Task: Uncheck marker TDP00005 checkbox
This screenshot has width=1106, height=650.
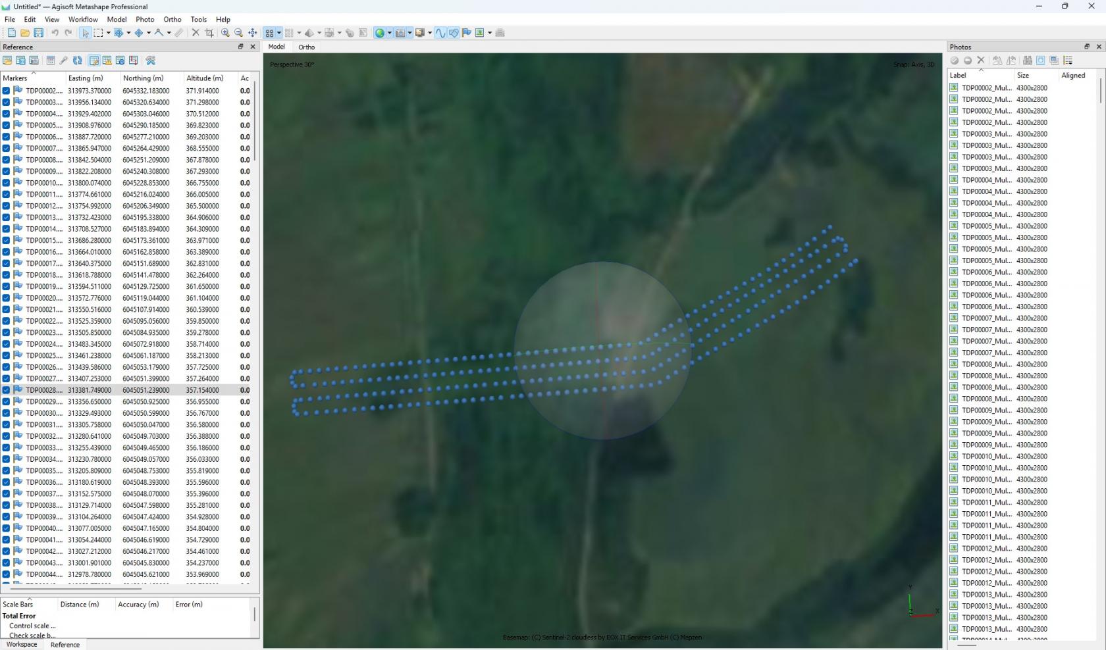Action: coord(6,126)
